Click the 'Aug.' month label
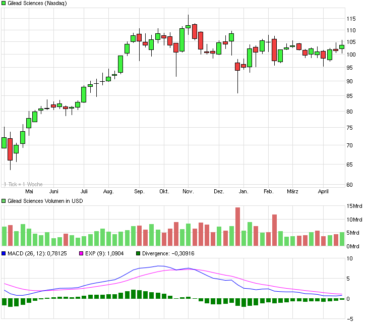Screen dimensions: 366x323 click(108, 192)
